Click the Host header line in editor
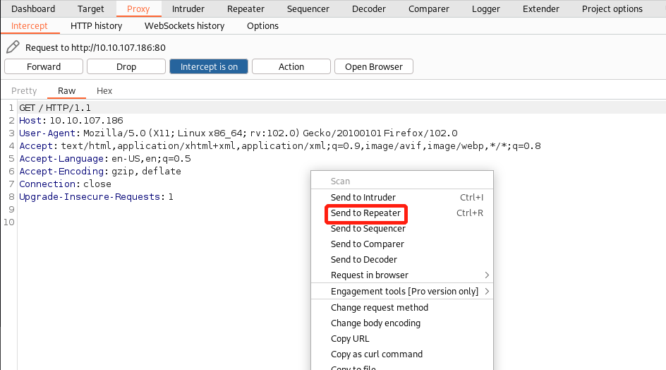666x370 pixels. tap(71, 121)
